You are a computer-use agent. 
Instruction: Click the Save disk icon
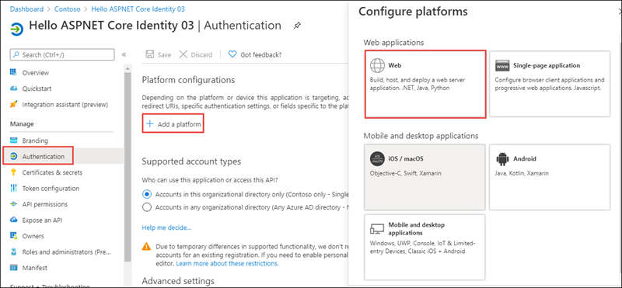[149, 54]
